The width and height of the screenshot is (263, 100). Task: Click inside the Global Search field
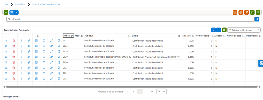pyautogui.click(x=130, y=19)
